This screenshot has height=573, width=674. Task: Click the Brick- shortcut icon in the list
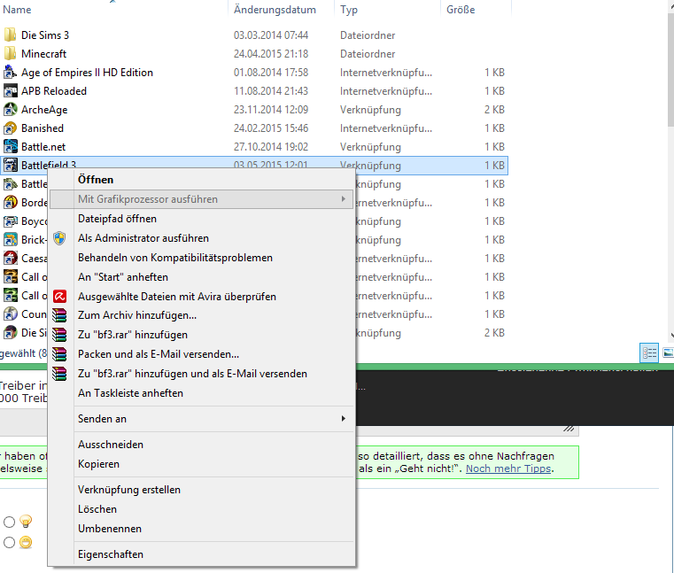pos(11,239)
